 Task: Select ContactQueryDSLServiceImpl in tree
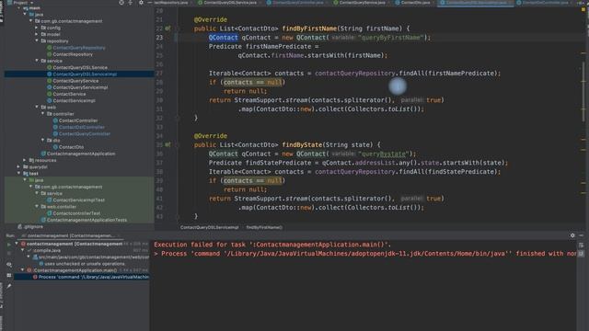coord(85,74)
